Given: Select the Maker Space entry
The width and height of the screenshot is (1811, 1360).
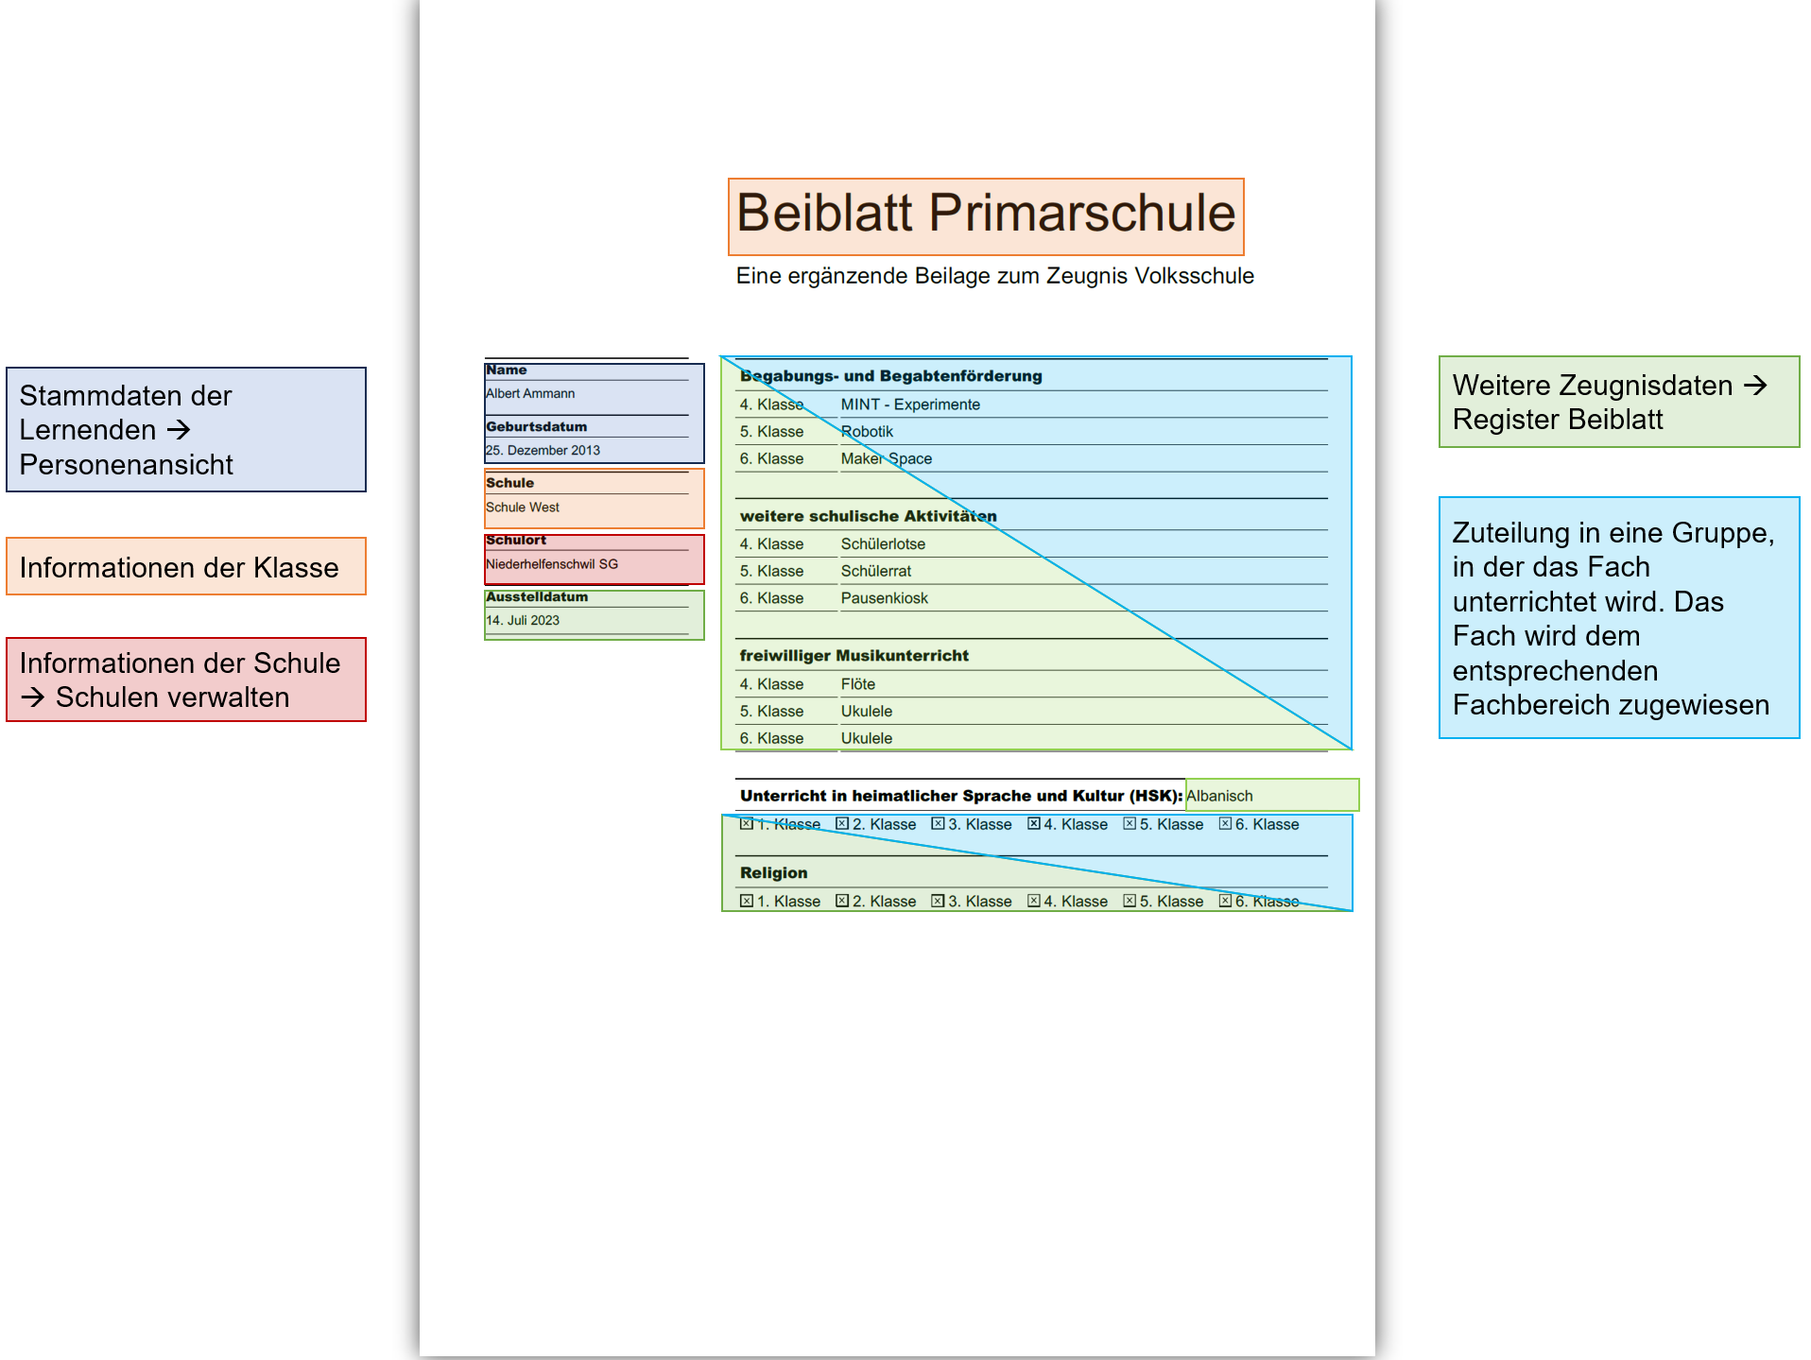Looking at the screenshot, I should pyautogui.click(x=887, y=458).
